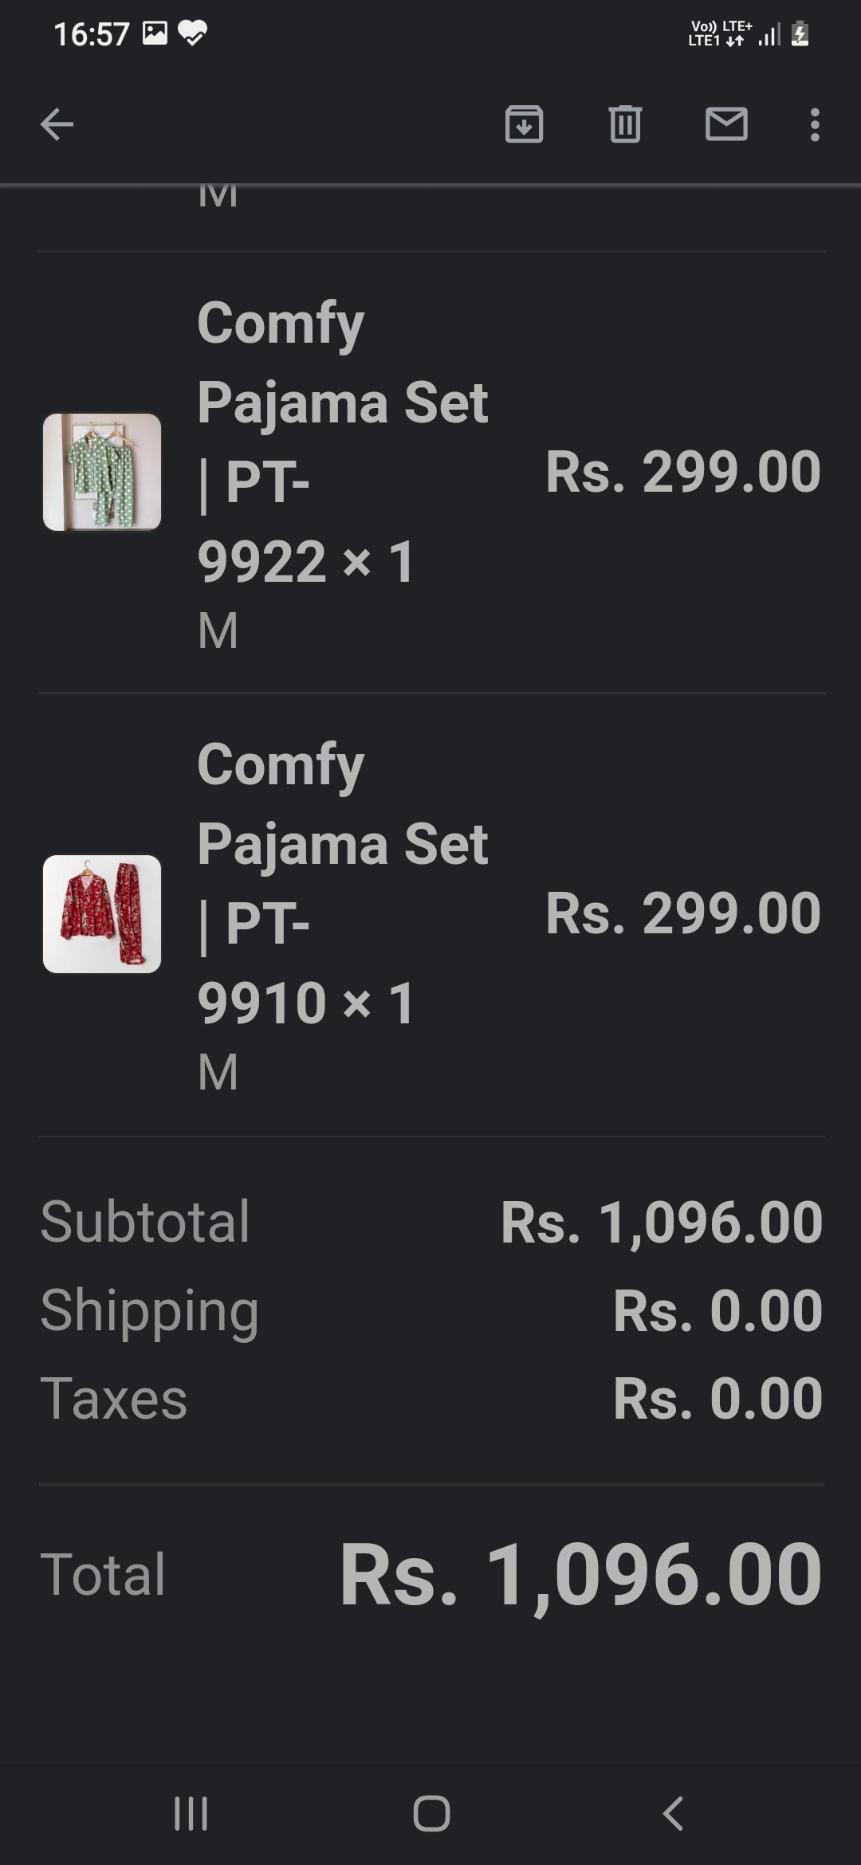Tap the picture notification icon in status bar
The image size is (861, 1865).
[x=155, y=33]
